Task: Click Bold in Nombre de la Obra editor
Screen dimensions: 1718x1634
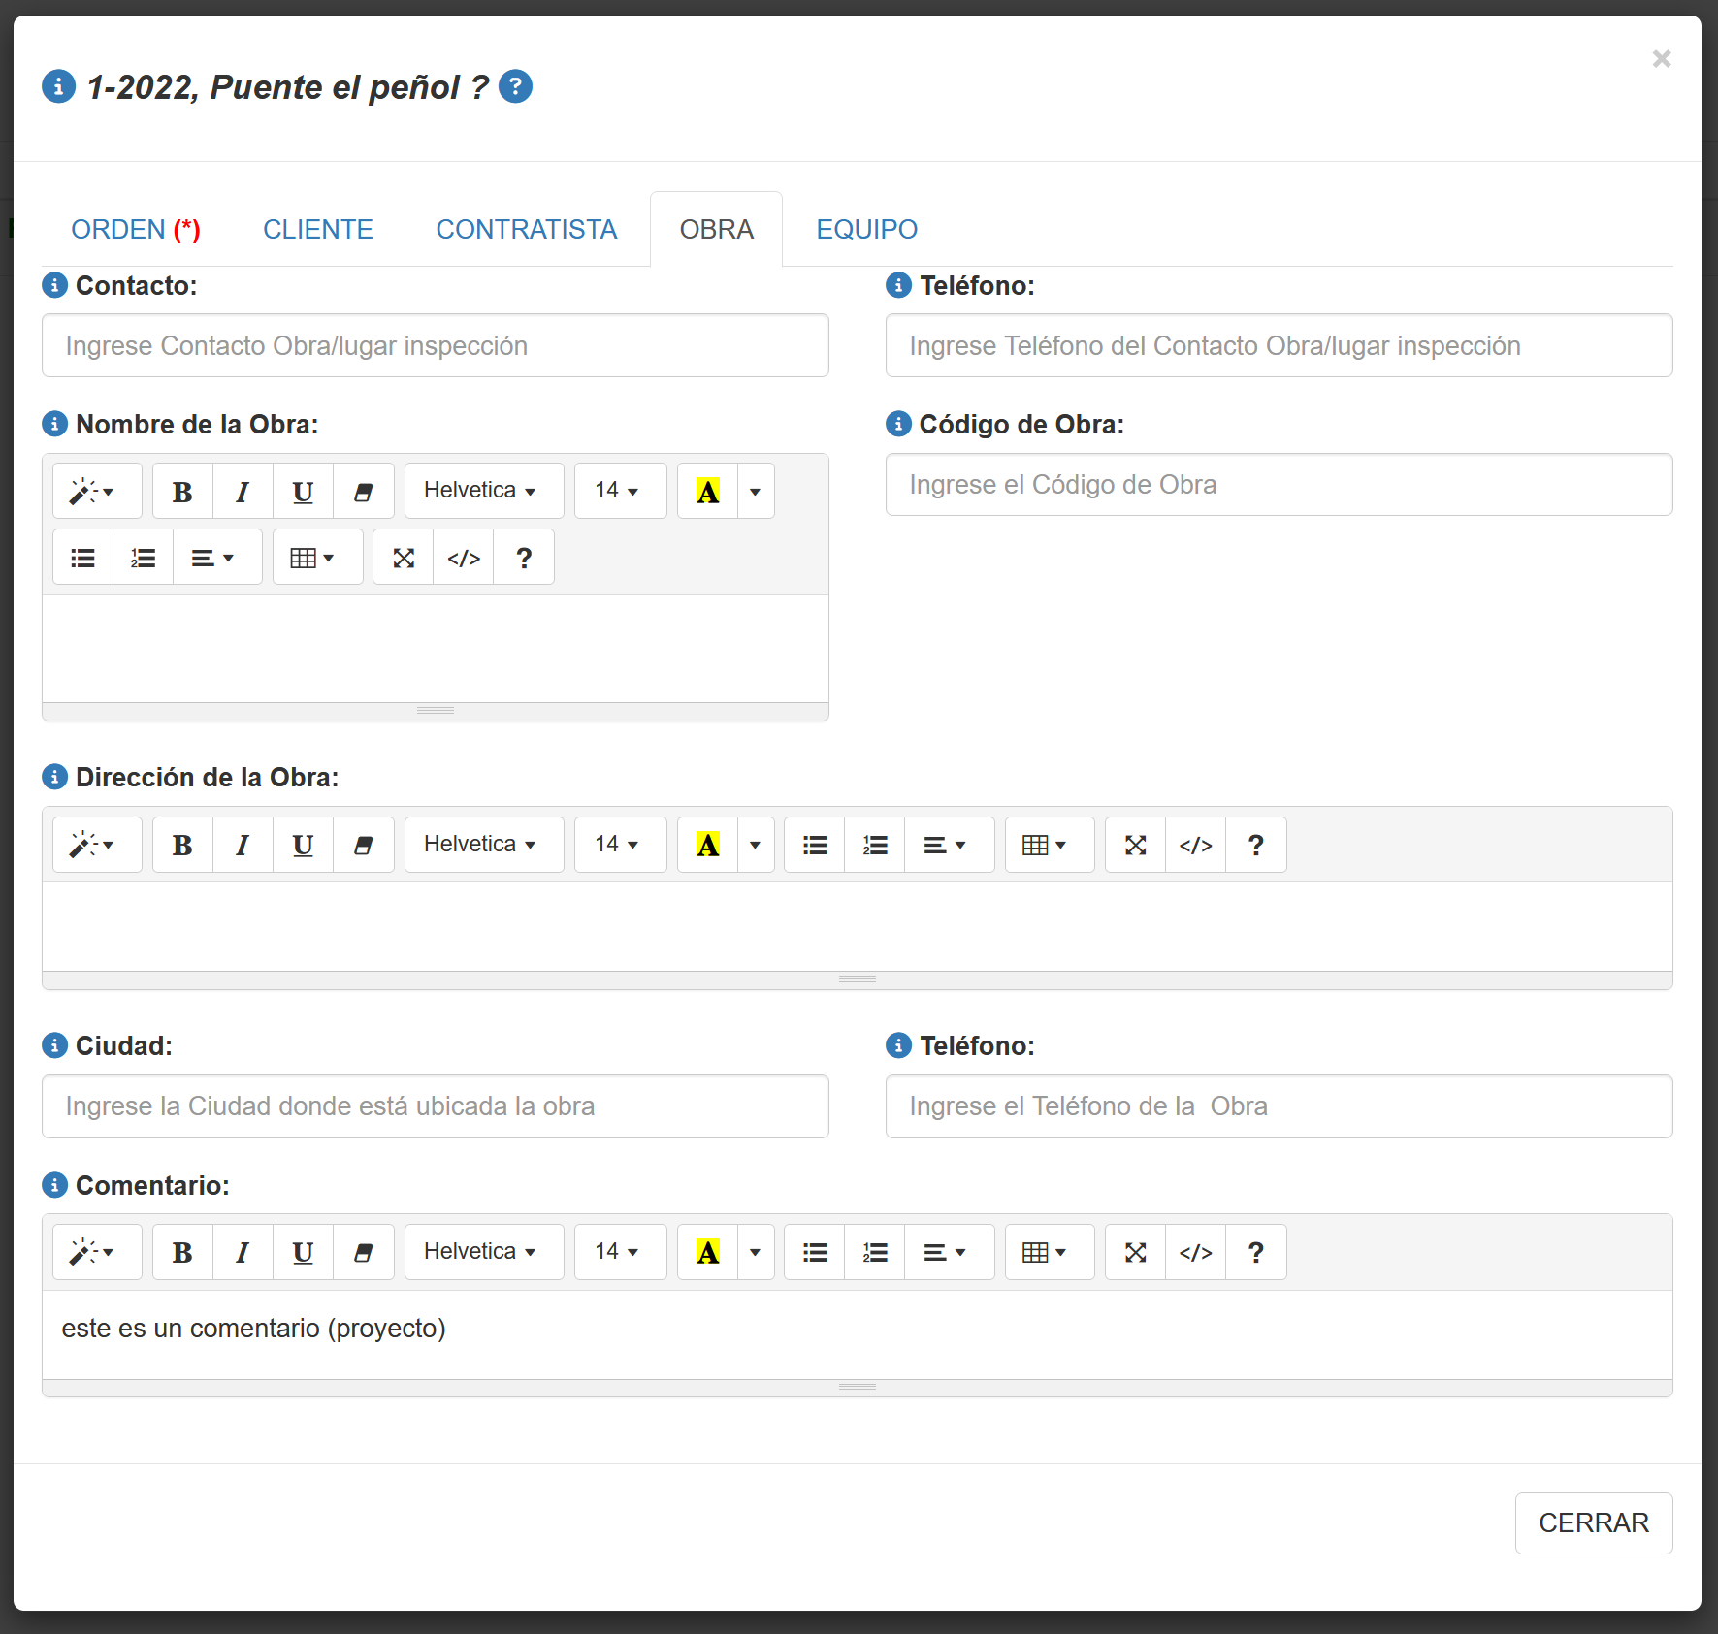Action: click(182, 492)
